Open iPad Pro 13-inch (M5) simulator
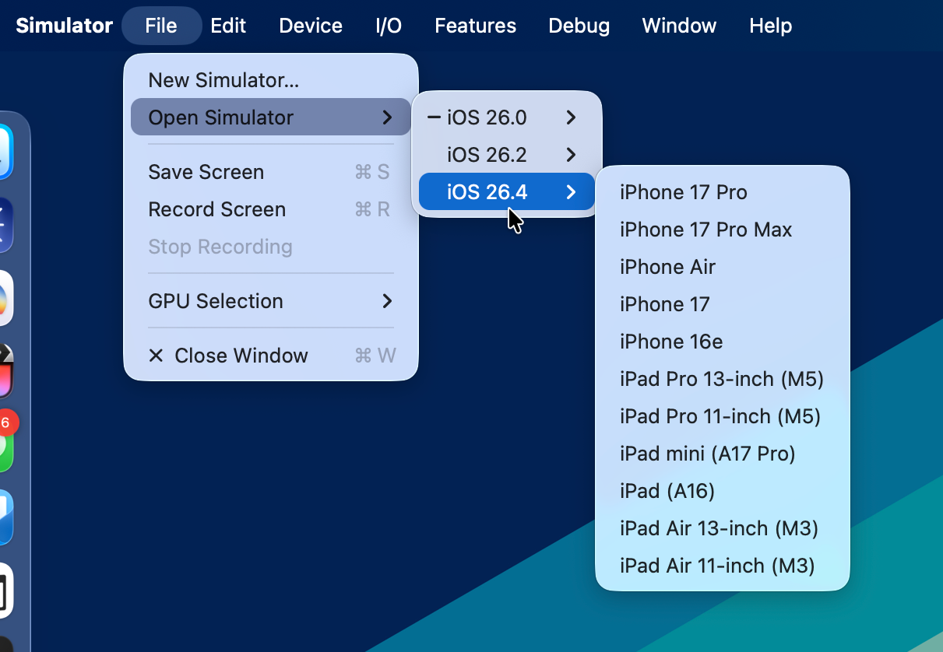 click(721, 379)
